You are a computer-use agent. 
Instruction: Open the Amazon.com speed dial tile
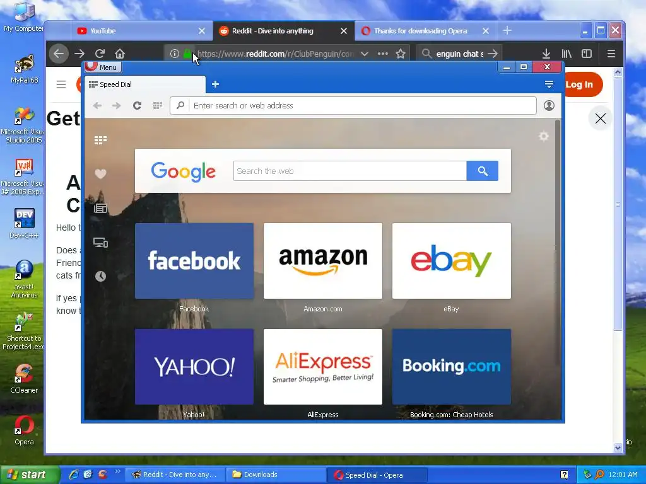click(x=323, y=261)
